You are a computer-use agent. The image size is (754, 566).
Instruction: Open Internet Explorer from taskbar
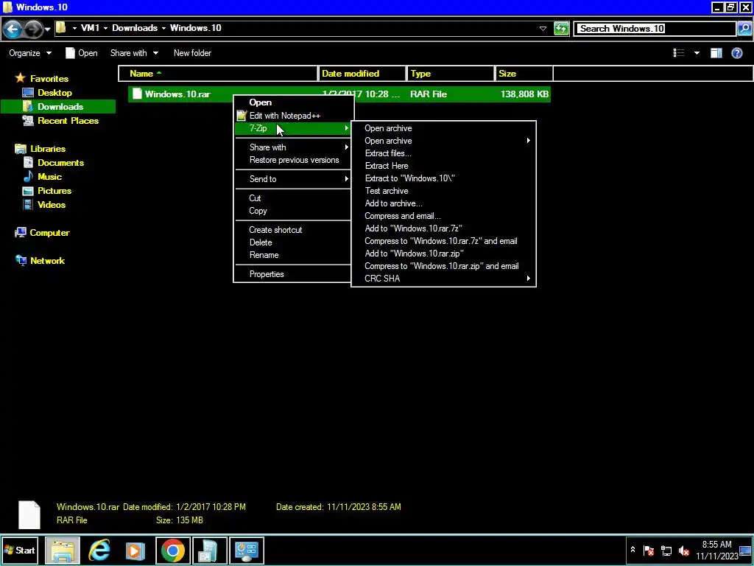[x=99, y=551]
